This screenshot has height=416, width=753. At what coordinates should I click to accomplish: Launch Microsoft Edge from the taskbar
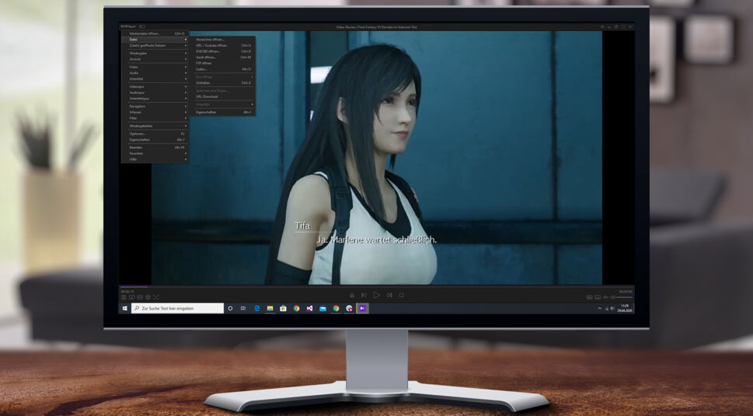coord(257,309)
